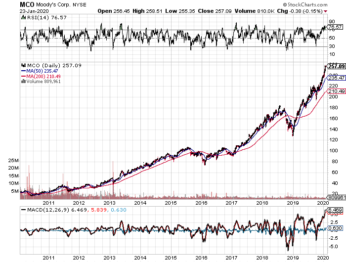Click the MCO ticker symbol title
The image size is (346, 262).
pyautogui.click(x=27, y=4)
